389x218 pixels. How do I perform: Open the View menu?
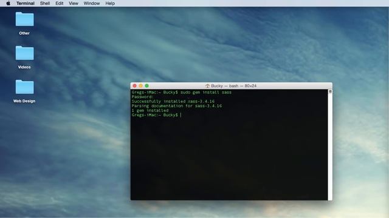click(x=74, y=3)
